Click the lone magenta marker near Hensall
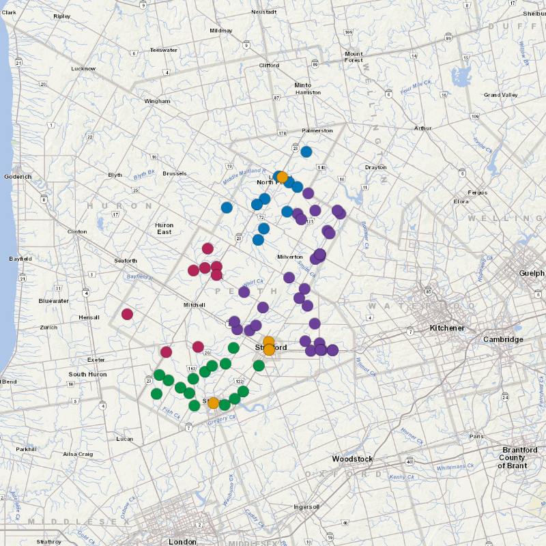 pyautogui.click(x=127, y=314)
